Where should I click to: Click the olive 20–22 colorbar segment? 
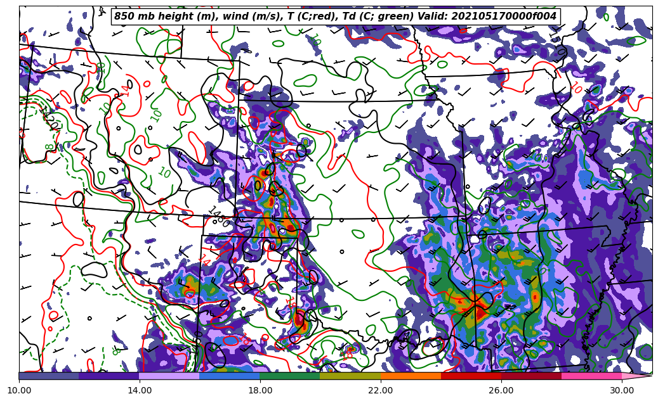click(350, 376)
